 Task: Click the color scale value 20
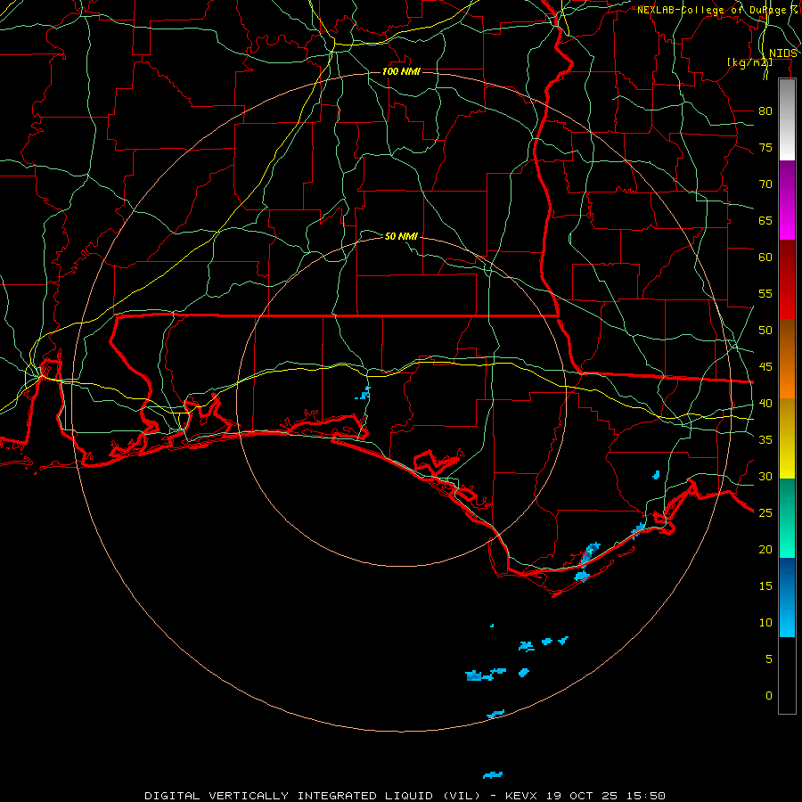765,550
